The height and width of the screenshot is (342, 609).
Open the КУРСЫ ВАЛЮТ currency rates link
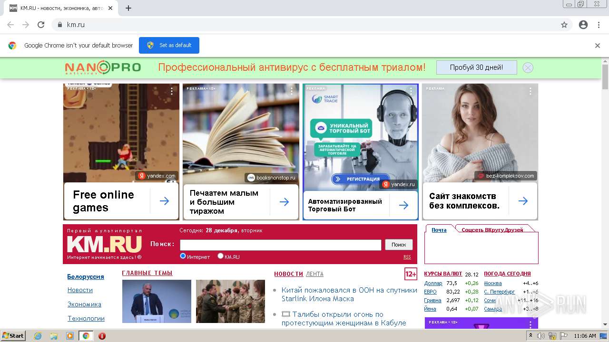[x=443, y=274]
